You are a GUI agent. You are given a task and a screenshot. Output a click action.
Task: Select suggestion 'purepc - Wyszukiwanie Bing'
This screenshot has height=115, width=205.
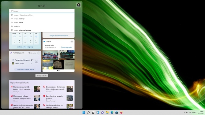(42, 15)
